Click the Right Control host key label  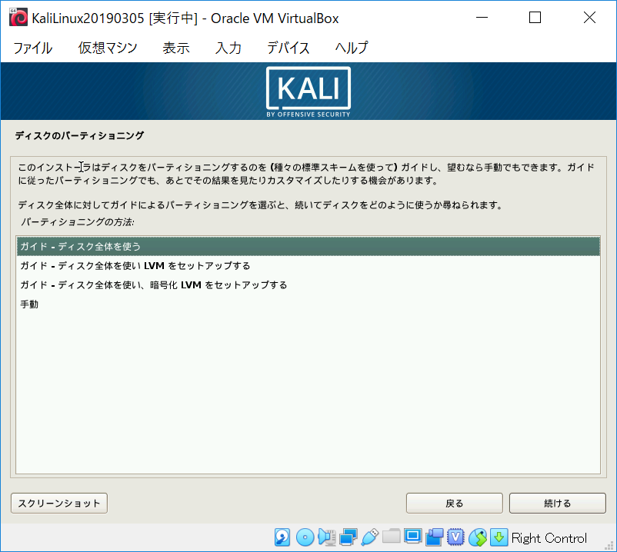[549, 538]
